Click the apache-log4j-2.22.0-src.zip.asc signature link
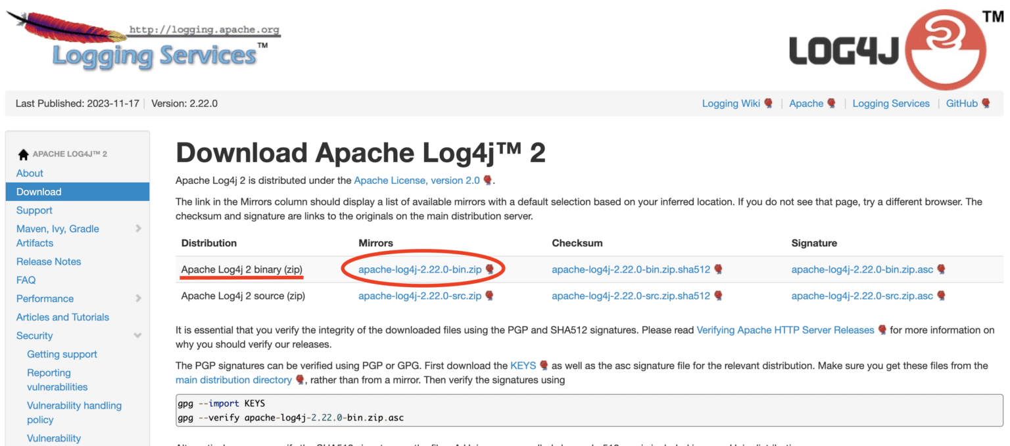1010x446 pixels. tap(864, 296)
